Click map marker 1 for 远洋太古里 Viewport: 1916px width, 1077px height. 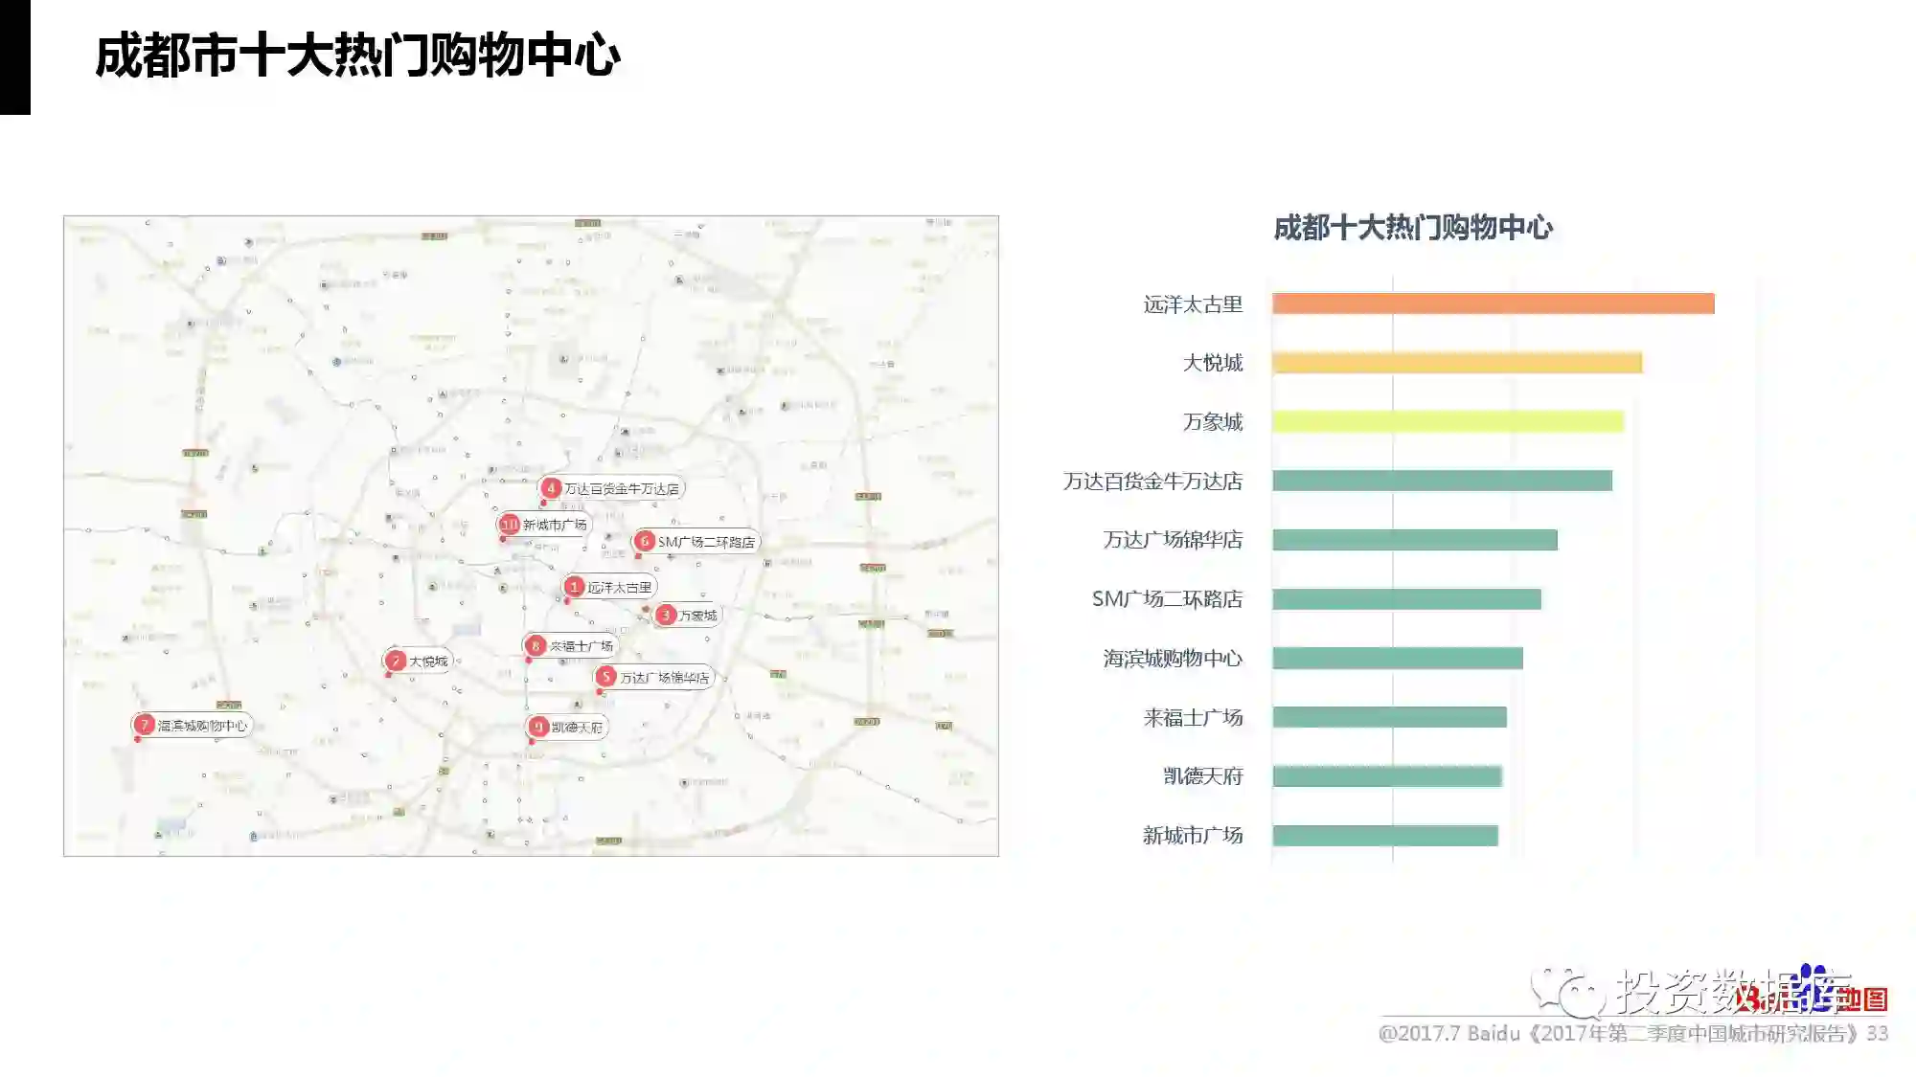click(574, 586)
